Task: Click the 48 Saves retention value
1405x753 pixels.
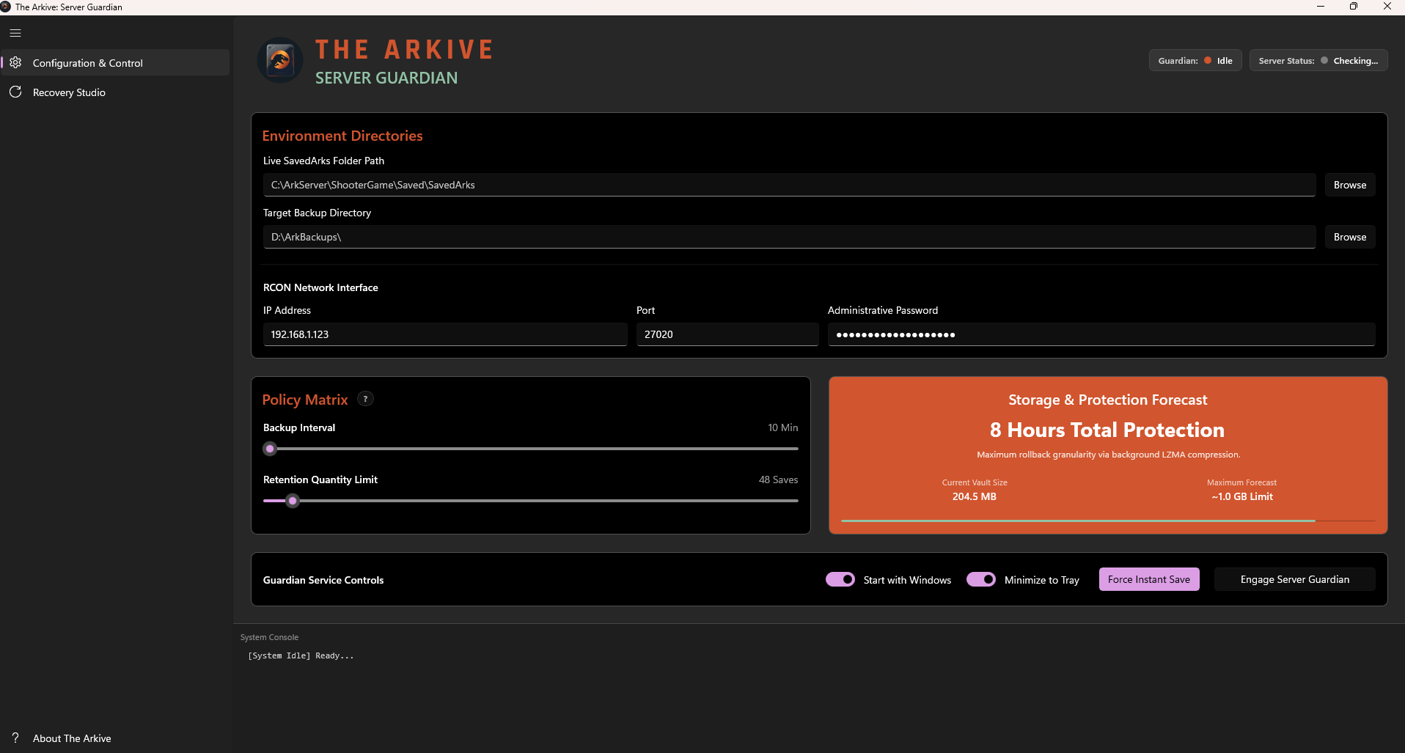Action: point(779,480)
